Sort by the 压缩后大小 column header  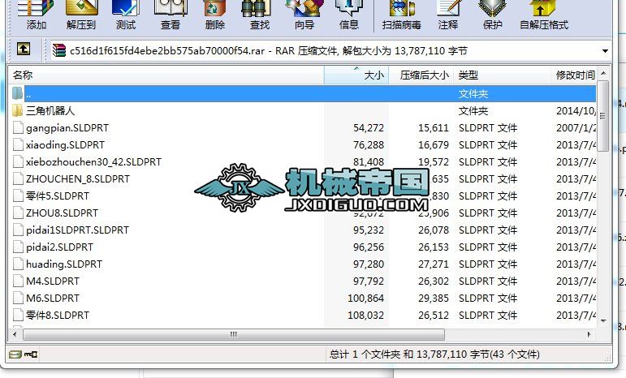coord(421,75)
